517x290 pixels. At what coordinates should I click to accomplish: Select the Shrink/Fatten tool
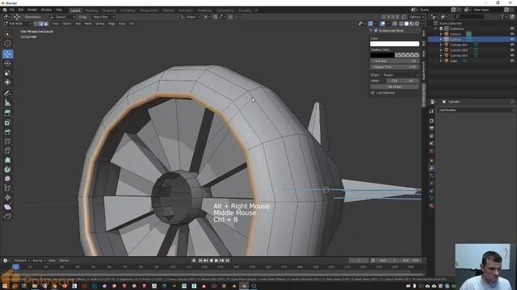pos(7,197)
